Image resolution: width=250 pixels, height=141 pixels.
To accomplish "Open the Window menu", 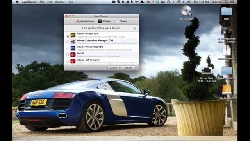I will click(60, 2).
